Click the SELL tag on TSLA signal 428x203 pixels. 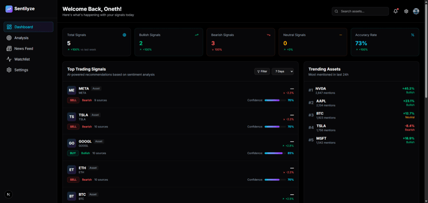[73, 126]
